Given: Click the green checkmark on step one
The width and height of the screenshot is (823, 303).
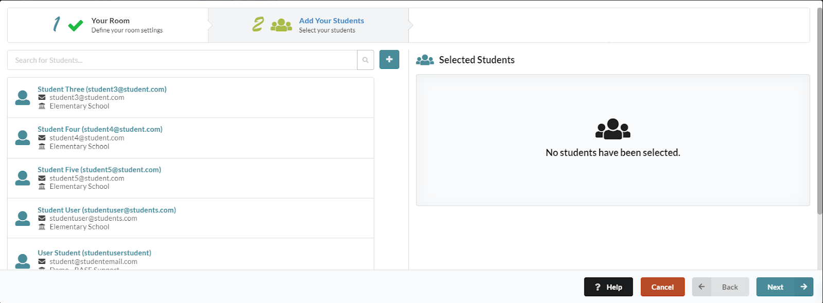Looking at the screenshot, I should click(76, 25).
